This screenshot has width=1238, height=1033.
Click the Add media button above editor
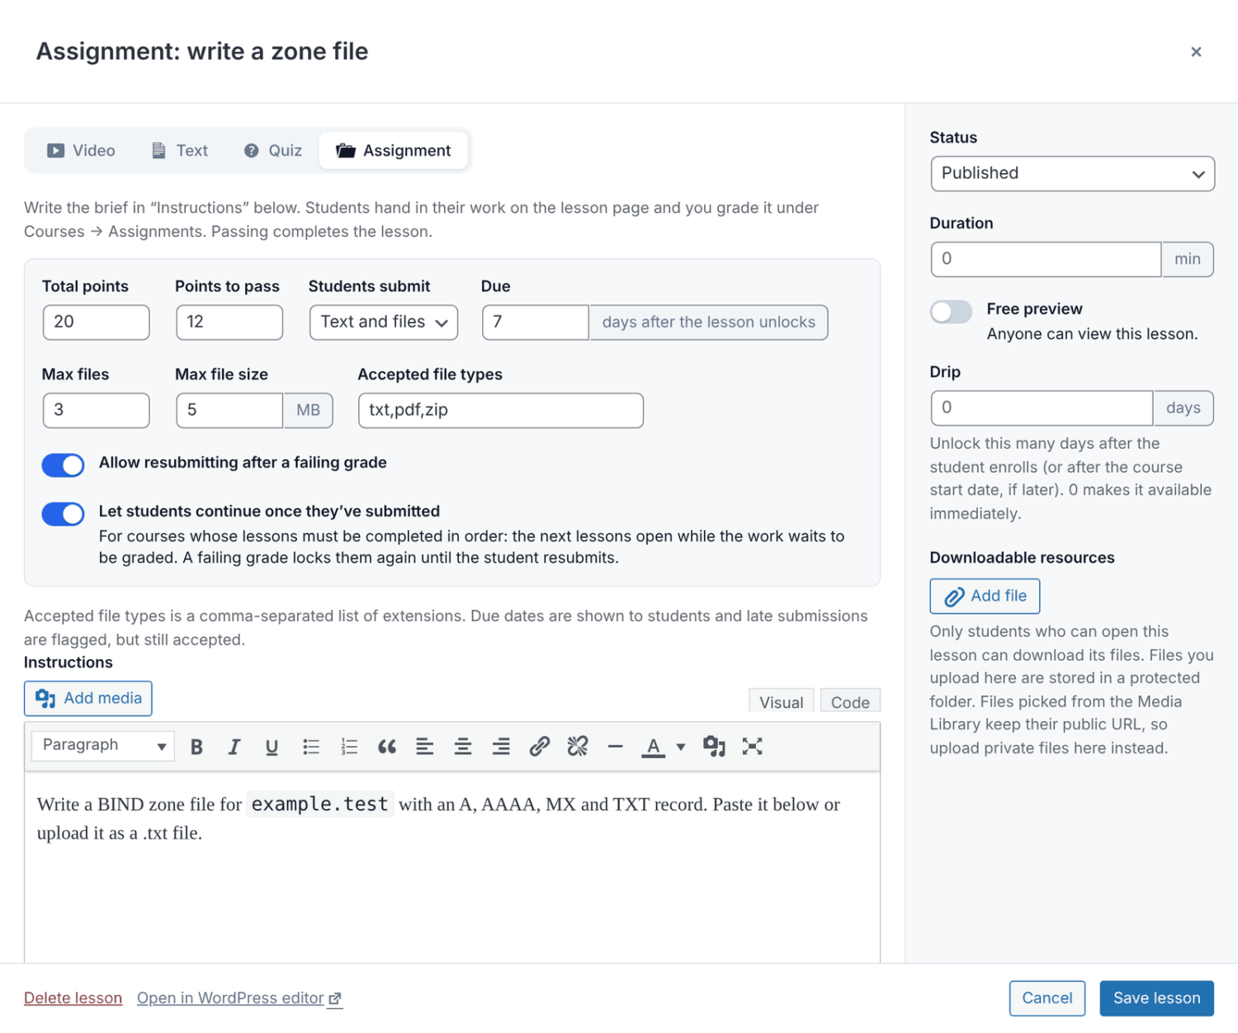coord(88,698)
